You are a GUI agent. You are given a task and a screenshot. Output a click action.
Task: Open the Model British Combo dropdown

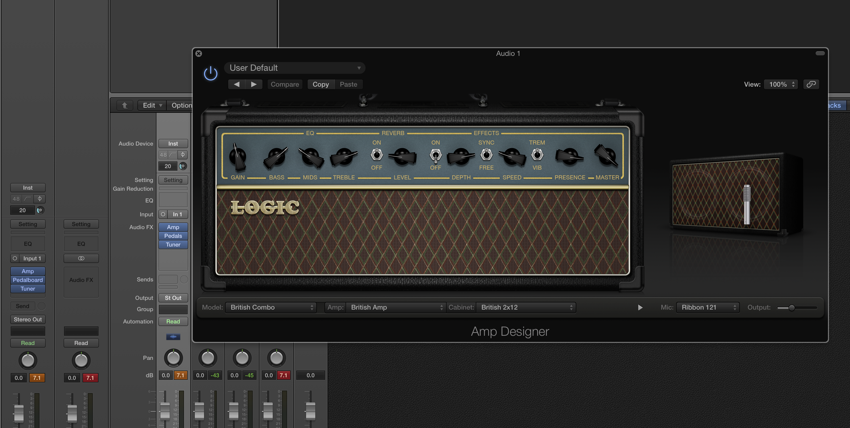coord(271,307)
